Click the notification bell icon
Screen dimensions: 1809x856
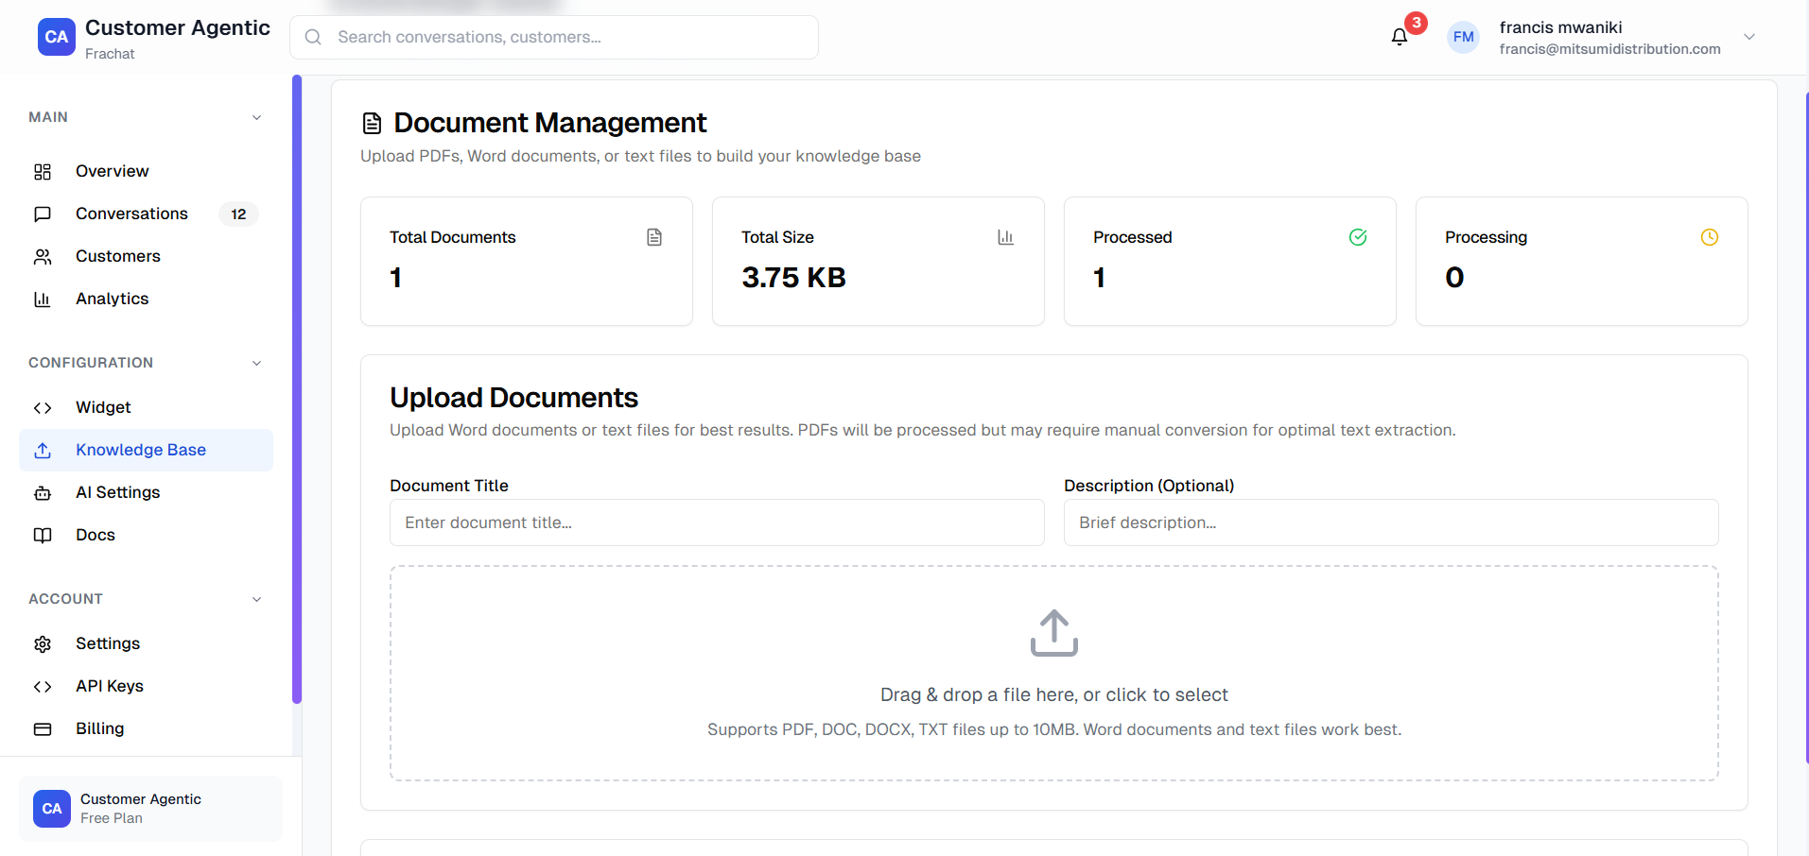click(x=1400, y=35)
